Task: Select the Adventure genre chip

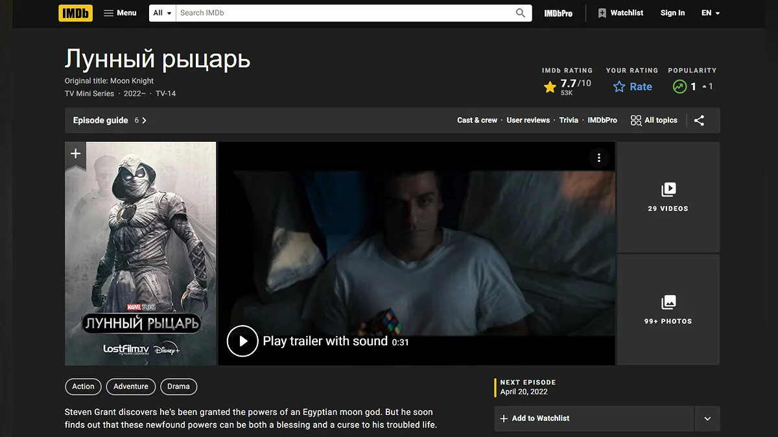Action: 131,387
